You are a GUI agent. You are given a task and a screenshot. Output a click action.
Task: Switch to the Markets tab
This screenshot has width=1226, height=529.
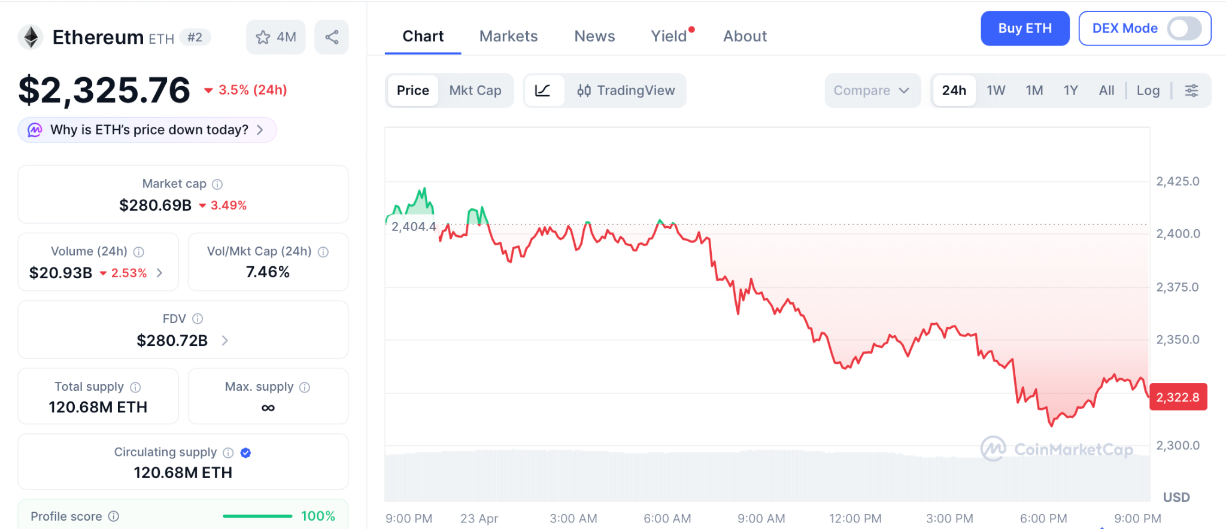pos(508,37)
